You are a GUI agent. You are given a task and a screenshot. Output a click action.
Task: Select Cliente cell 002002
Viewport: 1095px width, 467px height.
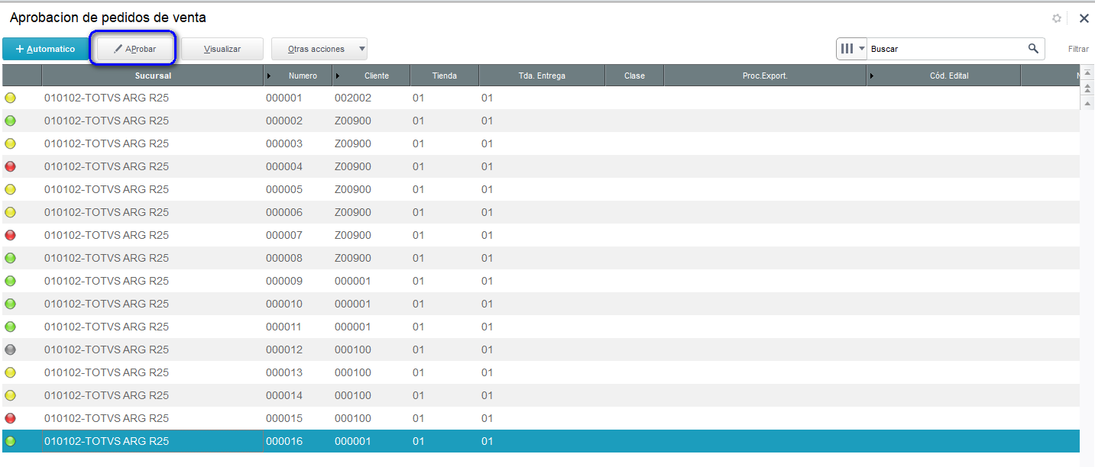[x=353, y=98]
